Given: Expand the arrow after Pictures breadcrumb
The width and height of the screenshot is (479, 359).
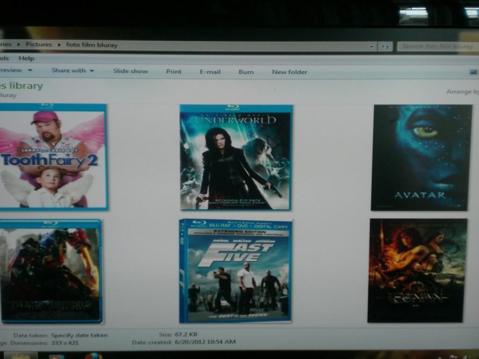Looking at the screenshot, I should pyautogui.click(x=59, y=44).
